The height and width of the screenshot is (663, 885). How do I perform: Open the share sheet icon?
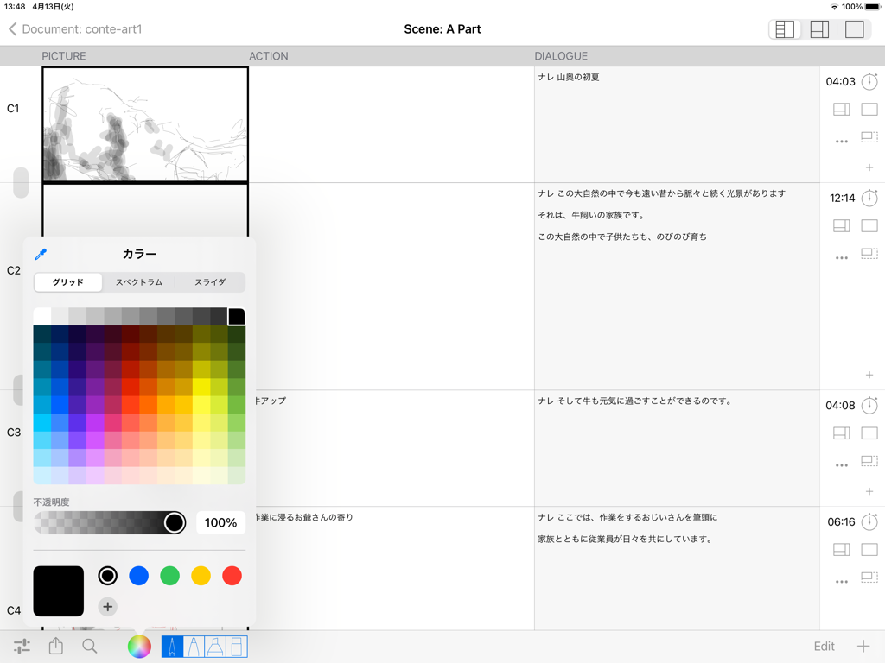[55, 646]
